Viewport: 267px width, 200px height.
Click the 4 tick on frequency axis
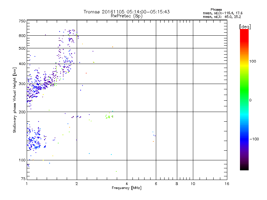[x=127, y=184]
